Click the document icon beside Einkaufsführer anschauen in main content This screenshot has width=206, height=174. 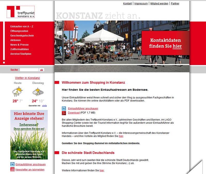click(64, 108)
